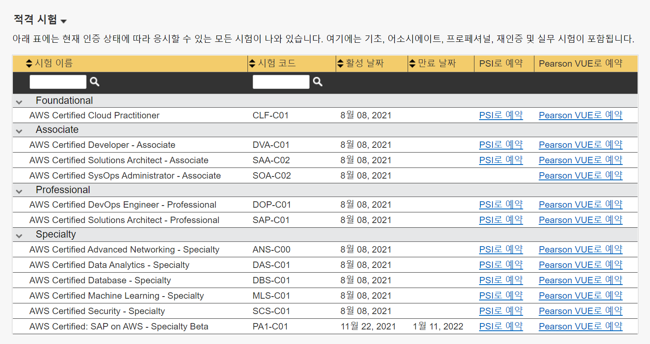Sort by expiration date column arrows
650x344 pixels.
412,64
